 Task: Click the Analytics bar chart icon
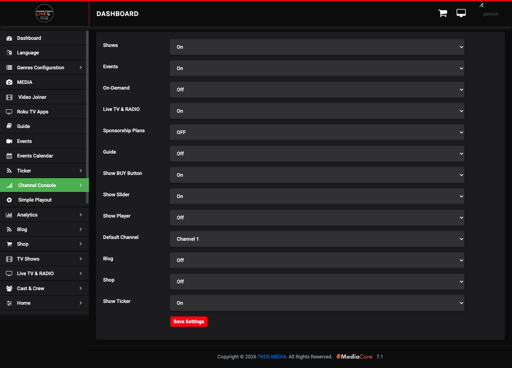tap(9, 215)
